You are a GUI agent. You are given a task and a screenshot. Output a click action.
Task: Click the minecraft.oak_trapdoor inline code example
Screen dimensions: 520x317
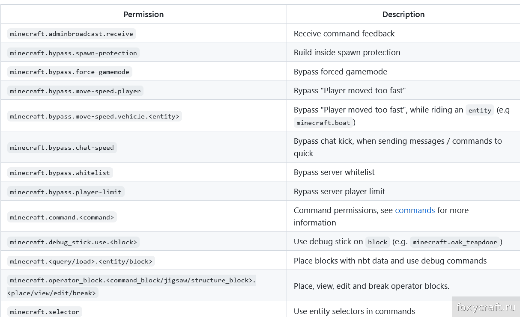[454, 242]
